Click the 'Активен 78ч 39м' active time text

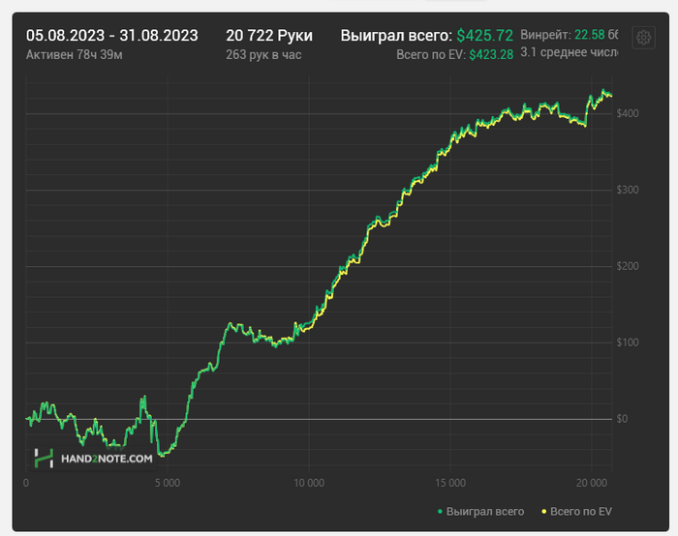[74, 55]
